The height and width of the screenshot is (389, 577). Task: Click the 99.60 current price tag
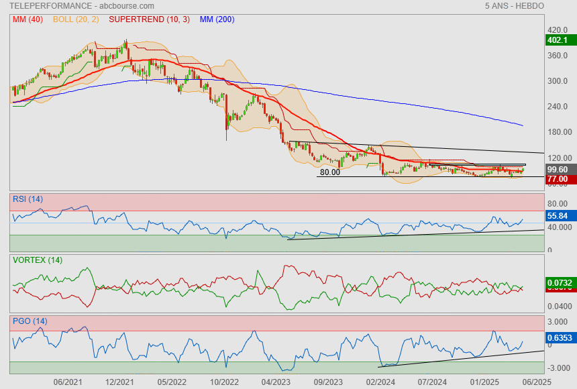click(x=561, y=170)
